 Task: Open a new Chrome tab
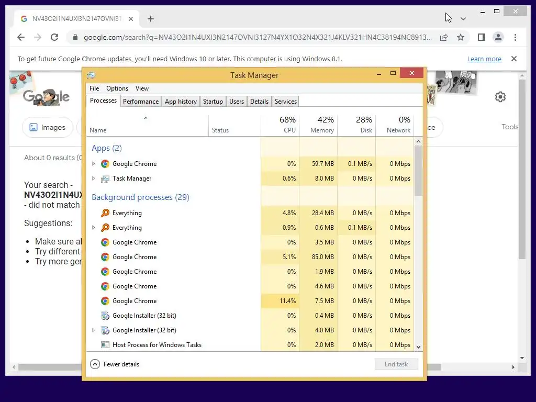point(151,19)
